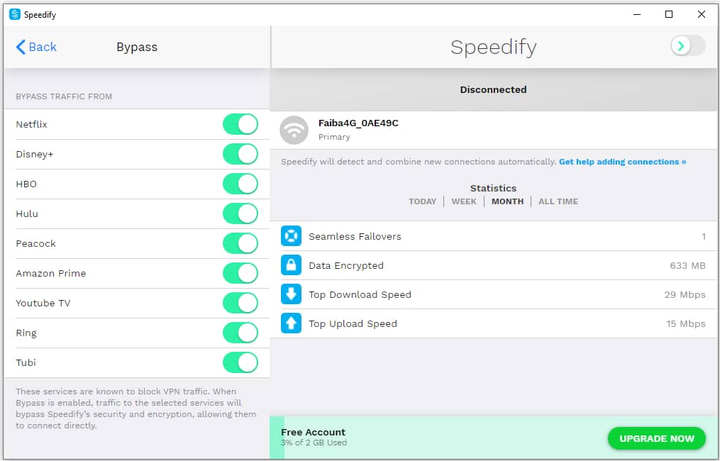Image resolution: width=720 pixels, height=461 pixels.
Task: Click the Statistics heading
Action: tap(493, 188)
